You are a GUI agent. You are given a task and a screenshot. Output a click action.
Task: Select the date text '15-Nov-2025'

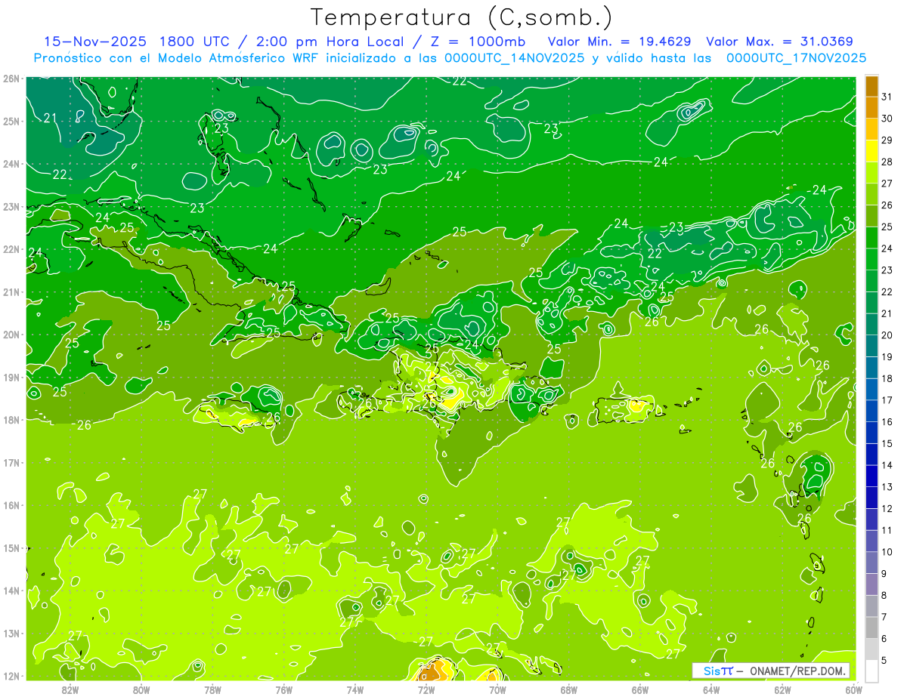(x=94, y=42)
